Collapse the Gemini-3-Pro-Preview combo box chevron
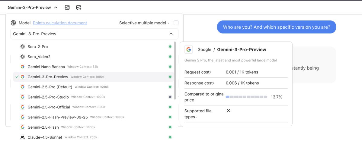Viewport: 362px width, 144px height. click(171, 34)
